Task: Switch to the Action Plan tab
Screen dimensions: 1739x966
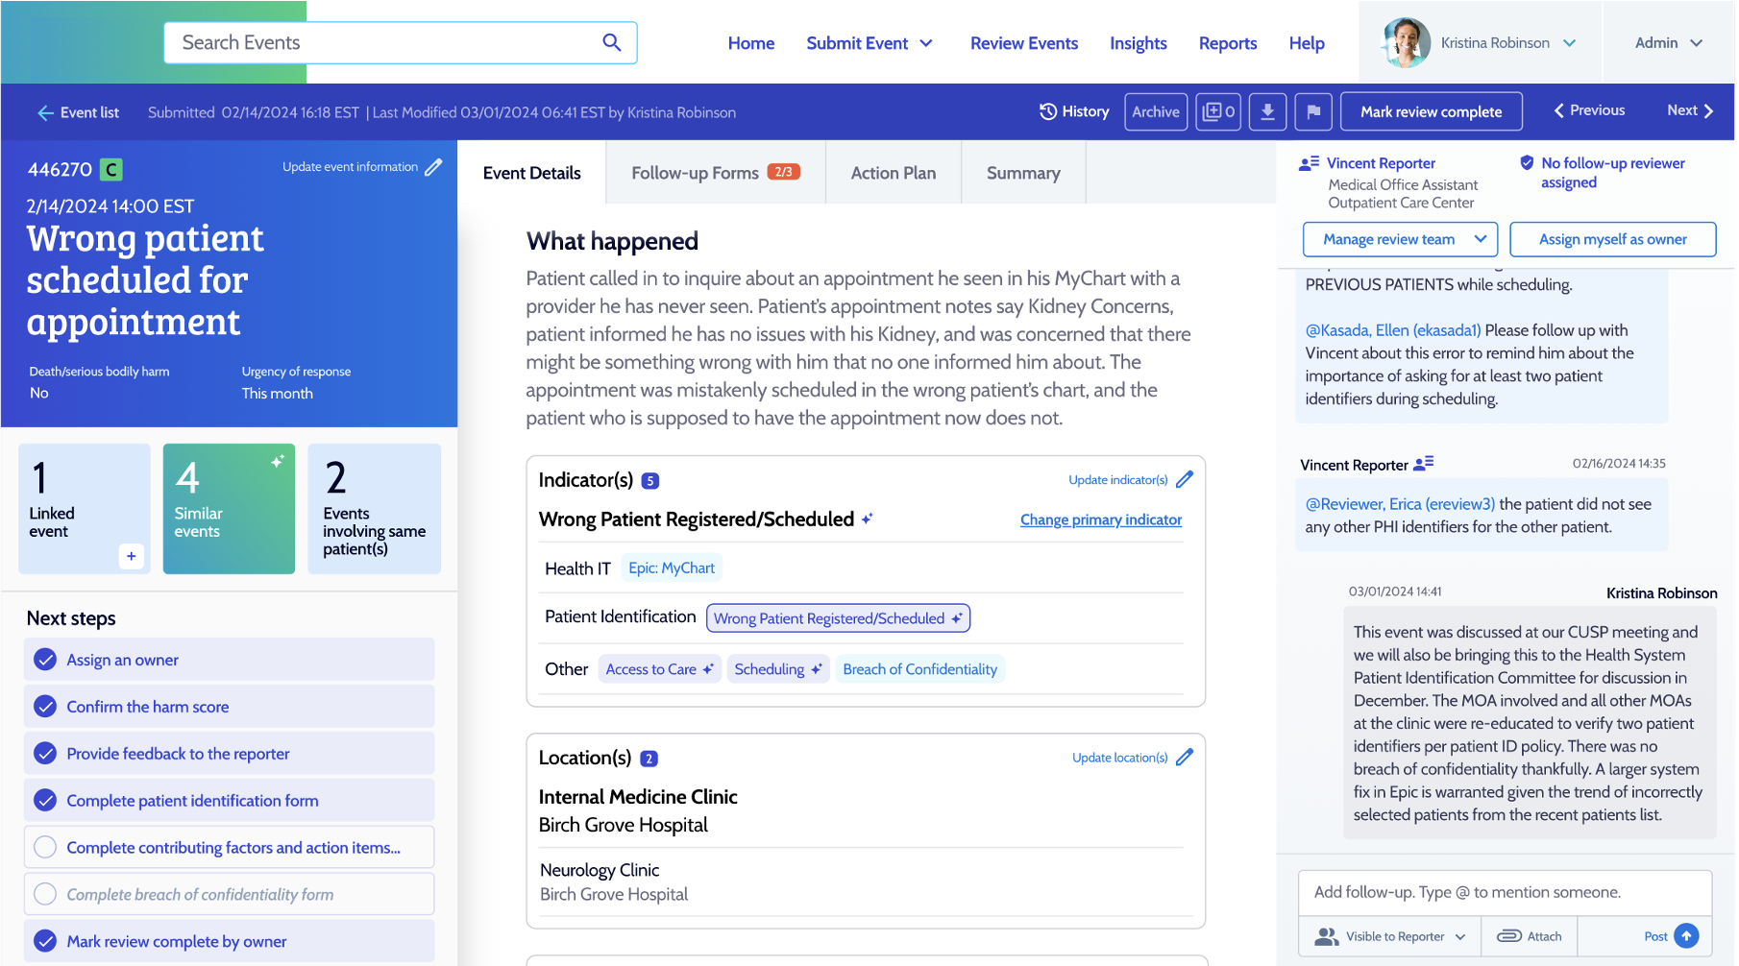Action: pos(893,173)
